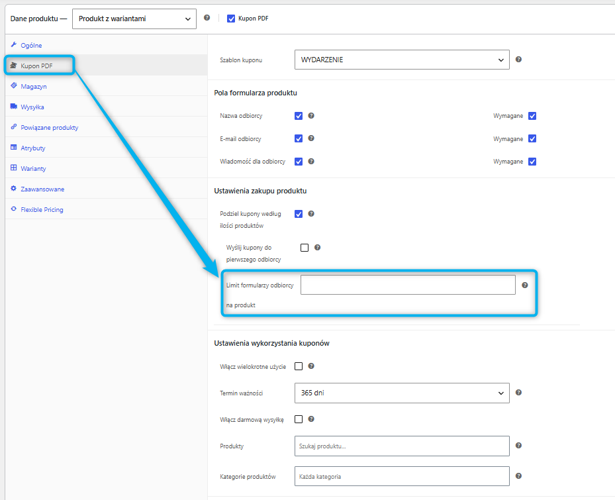Focus the Limit formularzy odbiorcy input
This screenshot has width=615, height=500.
408,285
